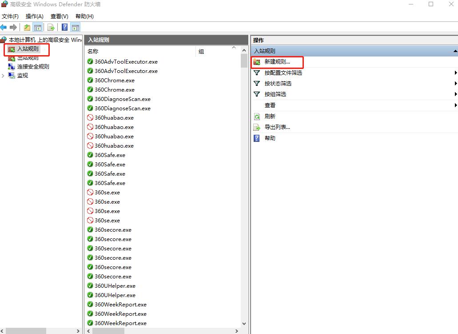This screenshot has height=334, width=458.
Task: Click the refresh (刷新) icon in actions pane
Action: tap(257, 117)
